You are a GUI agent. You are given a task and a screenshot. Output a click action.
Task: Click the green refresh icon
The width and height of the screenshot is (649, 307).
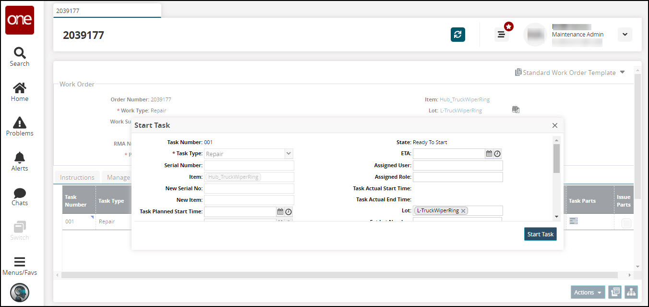click(x=457, y=35)
